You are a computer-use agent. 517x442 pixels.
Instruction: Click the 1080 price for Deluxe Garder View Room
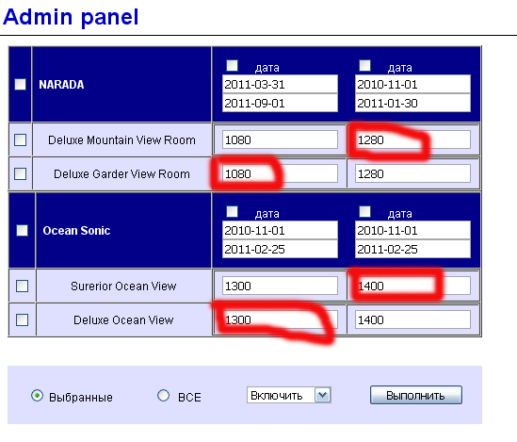point(280,173)
